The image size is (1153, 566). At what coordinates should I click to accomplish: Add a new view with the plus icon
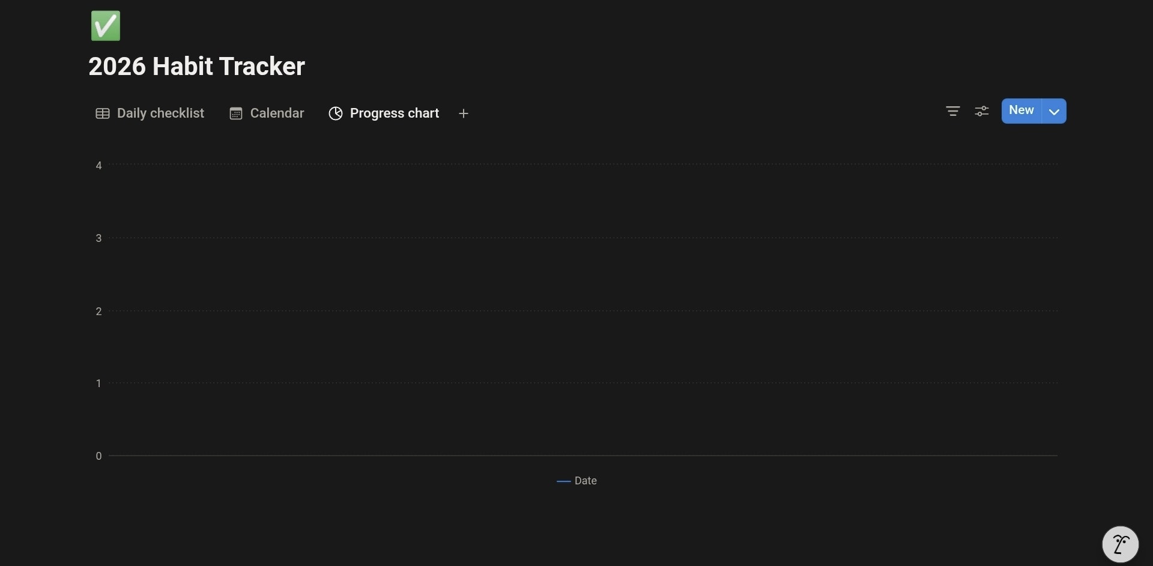click(464, 113)
